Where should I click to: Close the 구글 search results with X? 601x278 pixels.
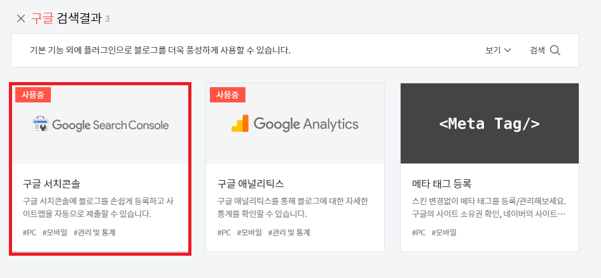coord(21,18)
